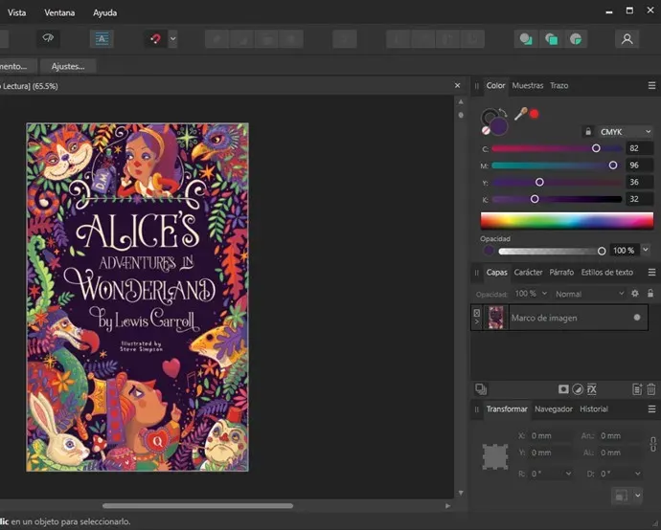Toggle the snapping magnet icon

155,39
